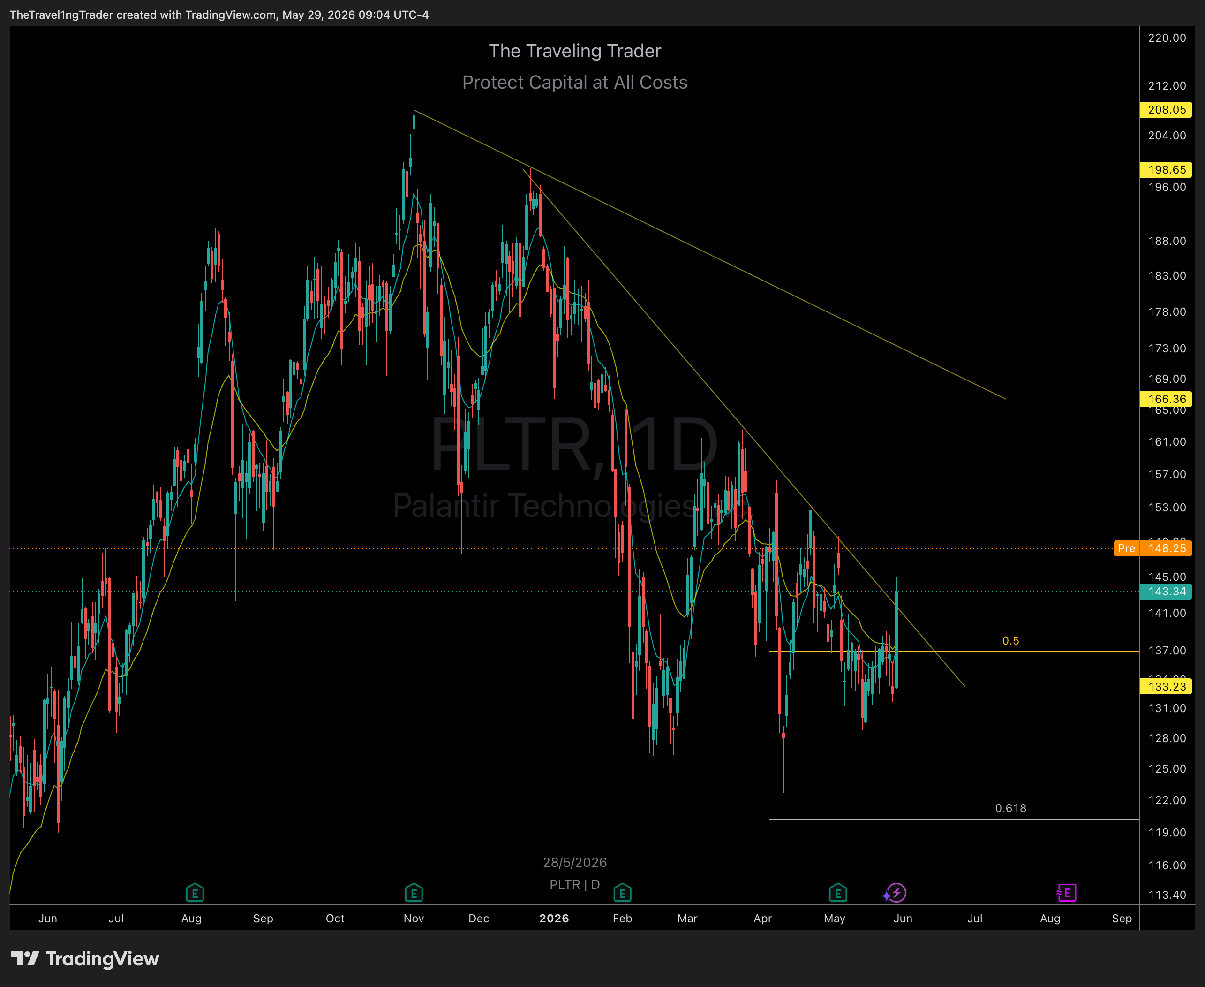Screen dimensions: 1205x987
Task: Click the 113.40 price axis value
Action: pyautogui.click(x=1167, y=894)
